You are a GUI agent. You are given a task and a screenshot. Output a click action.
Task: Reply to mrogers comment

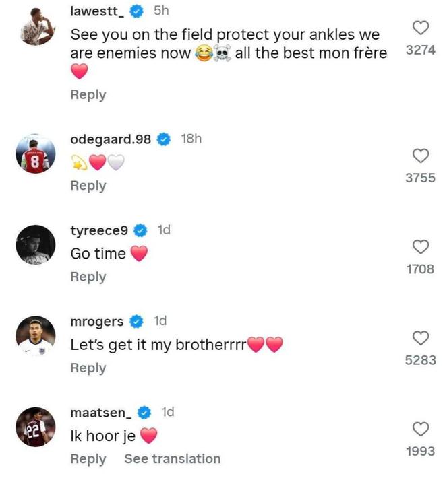point(88,368)
